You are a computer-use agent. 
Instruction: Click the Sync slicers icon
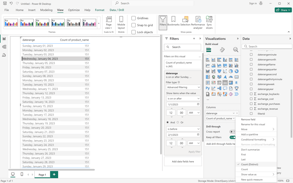pyautogui.click(x=209, y=21)
